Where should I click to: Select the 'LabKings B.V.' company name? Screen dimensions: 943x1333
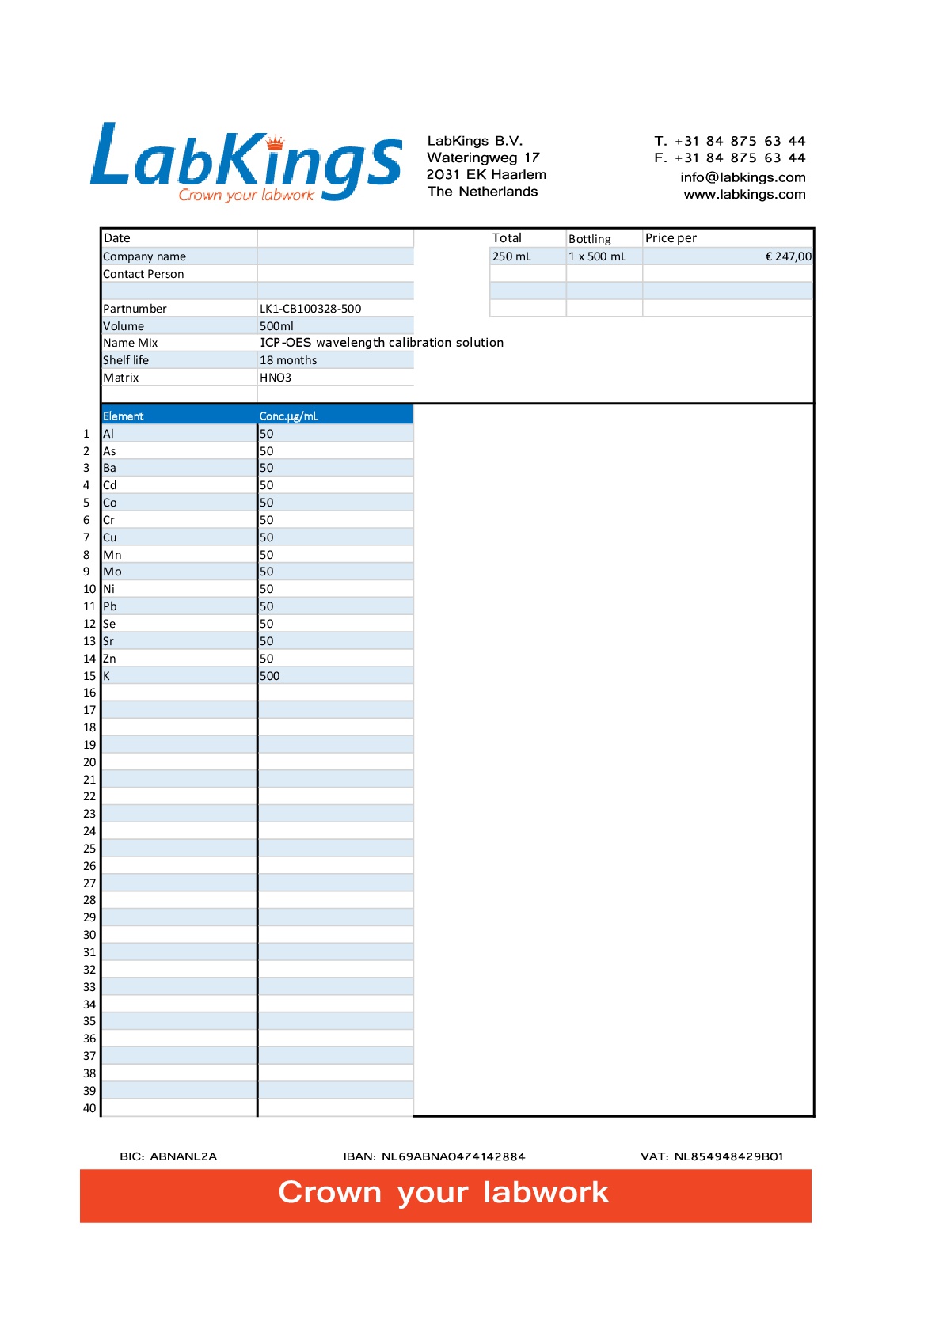[475, 141]
